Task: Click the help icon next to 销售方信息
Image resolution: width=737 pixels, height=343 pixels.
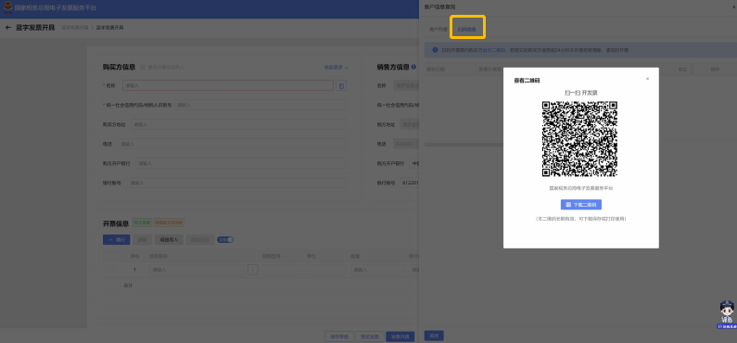Action: click(413, 67)
